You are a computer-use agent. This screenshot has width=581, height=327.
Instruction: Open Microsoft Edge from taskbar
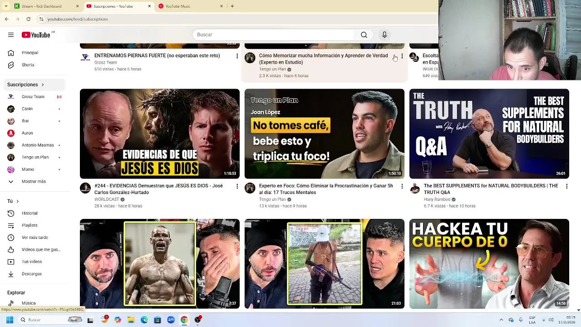point(144,320)
